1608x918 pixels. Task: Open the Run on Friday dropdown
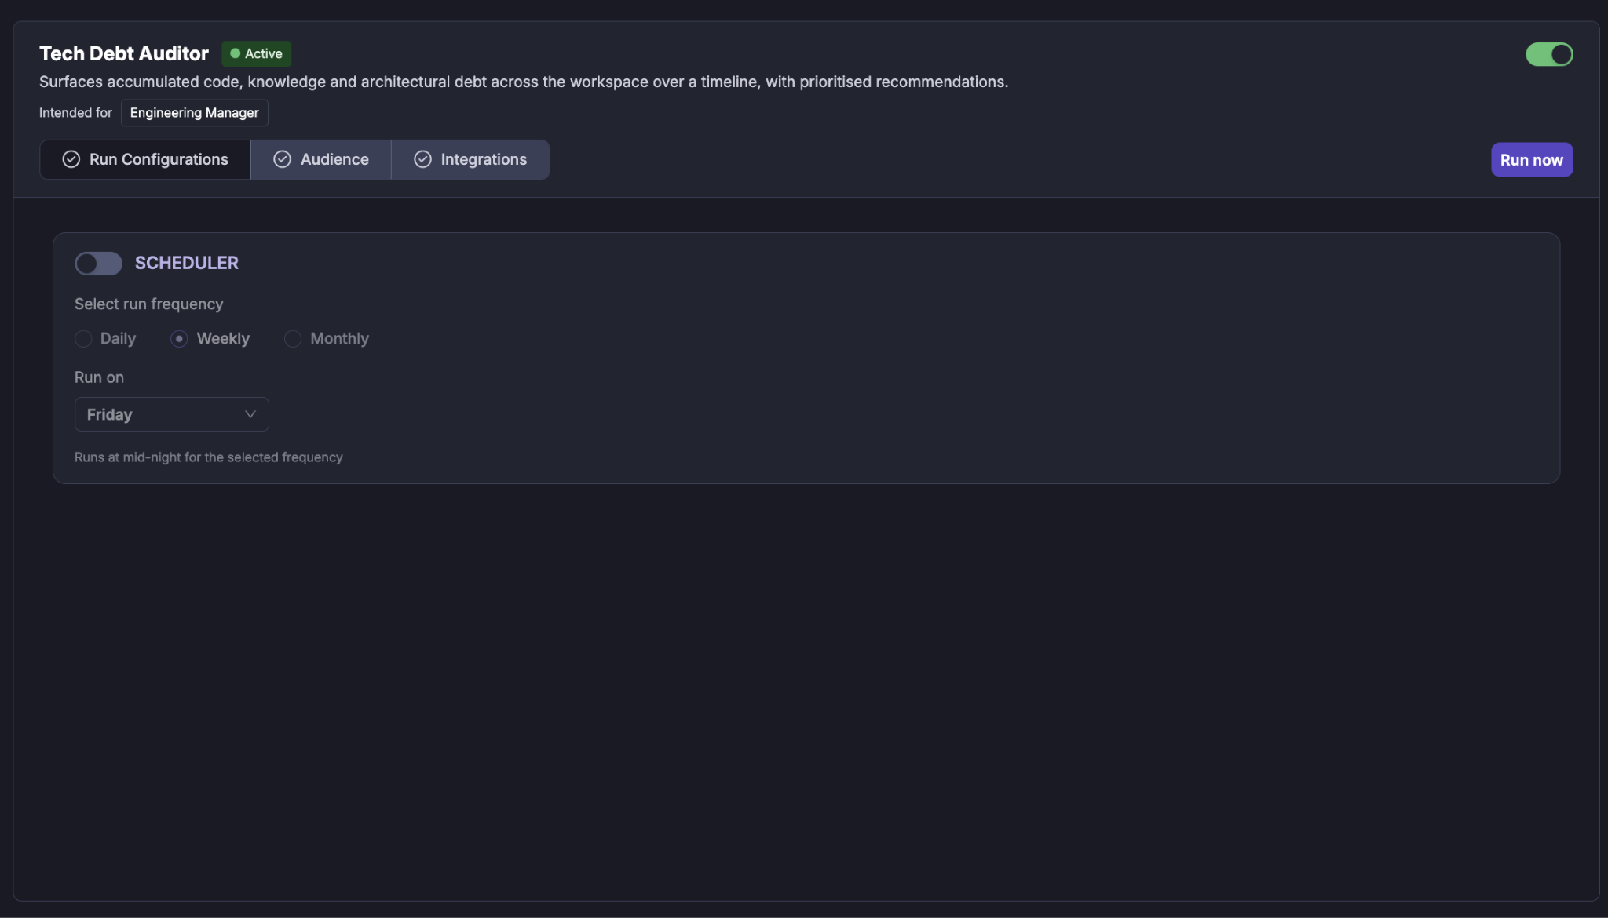(172, 414)
